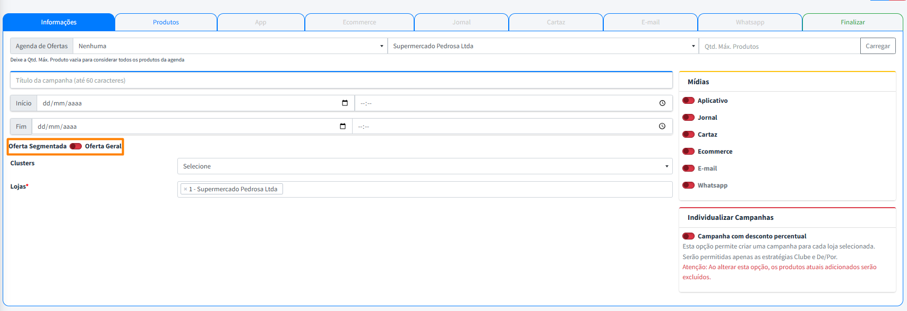Screen dimensions: 907x311
Task: Click the Fim time clock icon
Action: click(x=662, y=127)
